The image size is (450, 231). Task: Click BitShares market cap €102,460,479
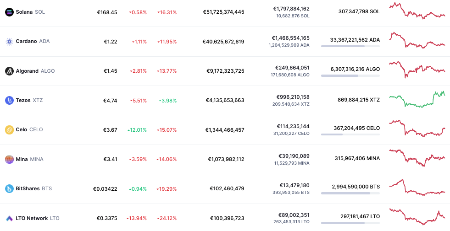pos(227,188)
